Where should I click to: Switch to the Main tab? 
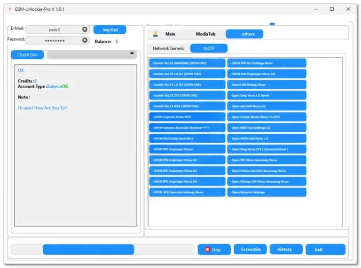(x=170, y=34)
